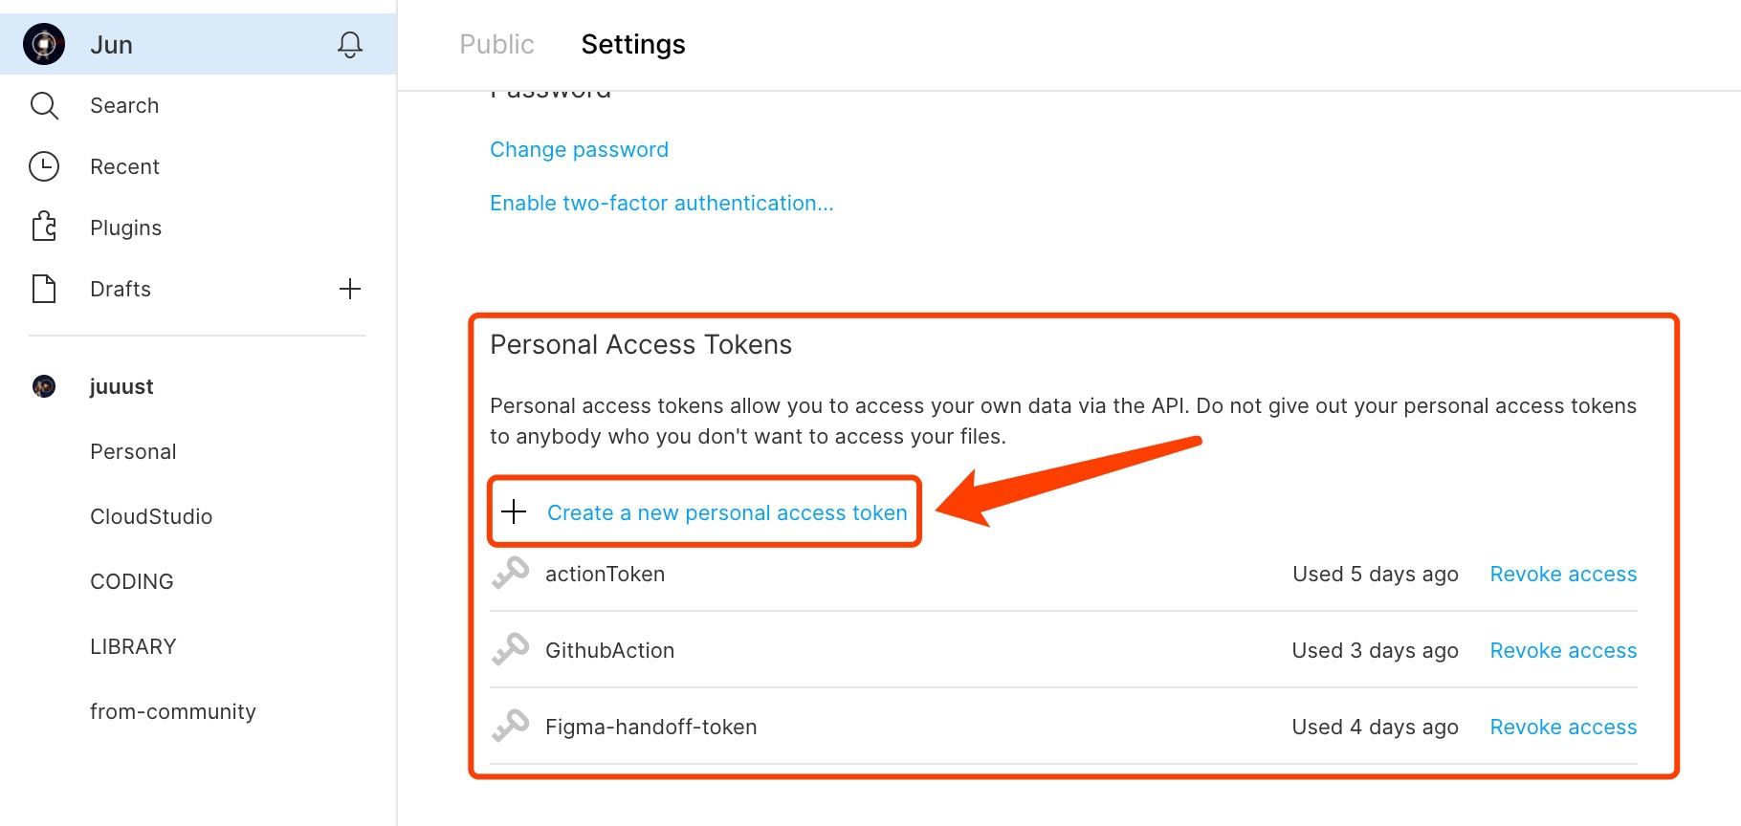Image resolution: width=1741 pixels, height=826 pixels.
Task: Enable two-factor authentication link
Action: [662, 203]
